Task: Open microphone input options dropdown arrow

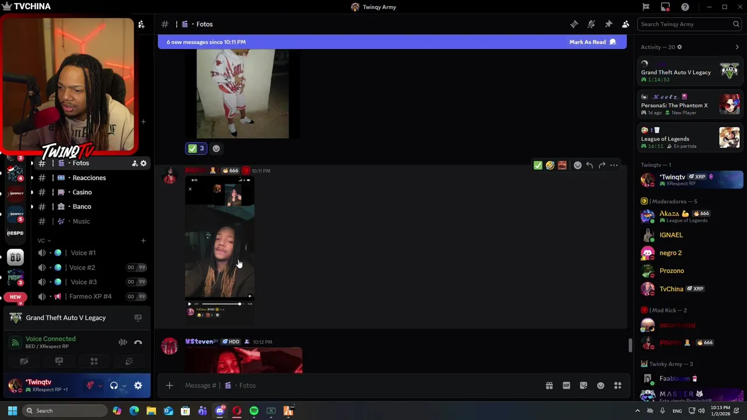Action: tap(100, 386)
